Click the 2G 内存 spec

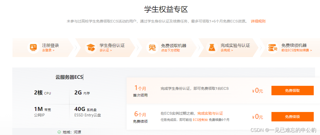82,93
